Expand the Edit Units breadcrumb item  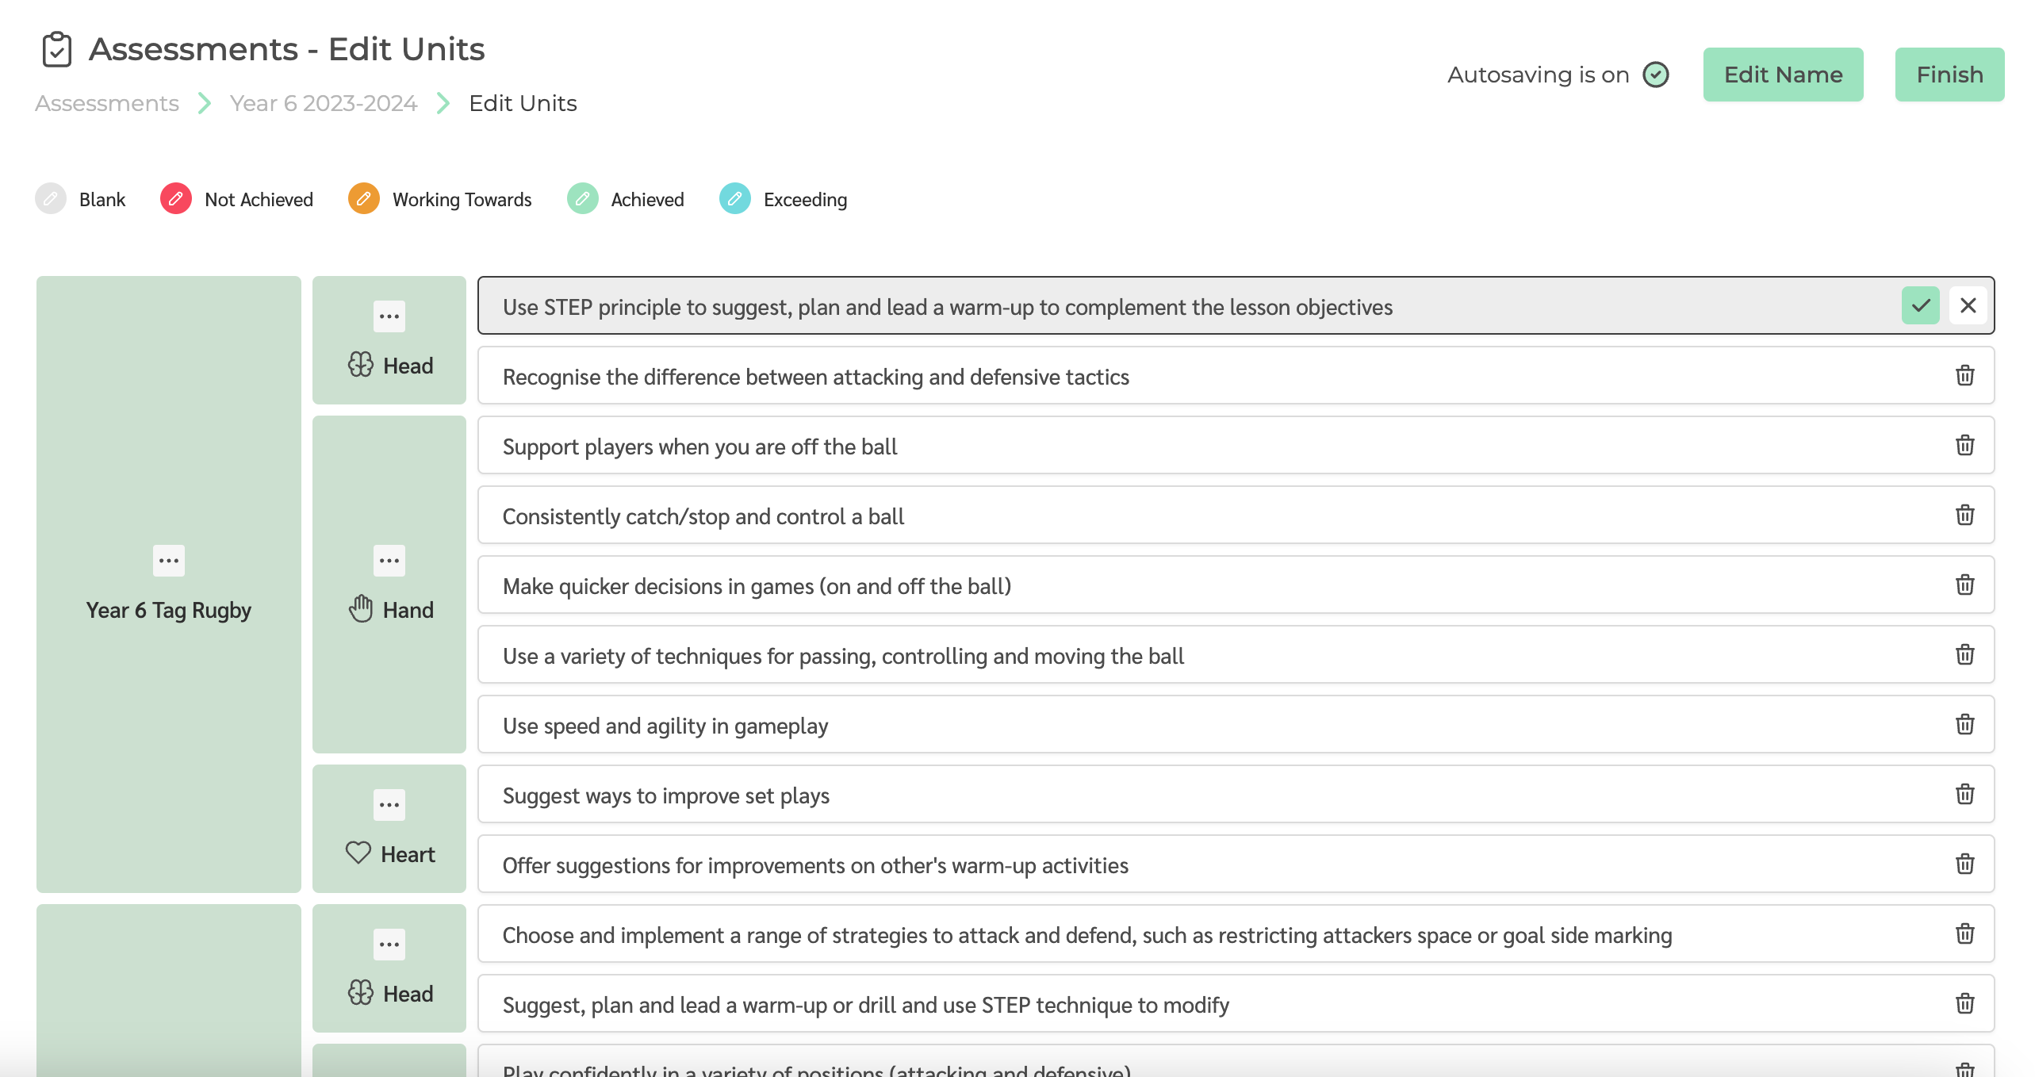(523, 104)
